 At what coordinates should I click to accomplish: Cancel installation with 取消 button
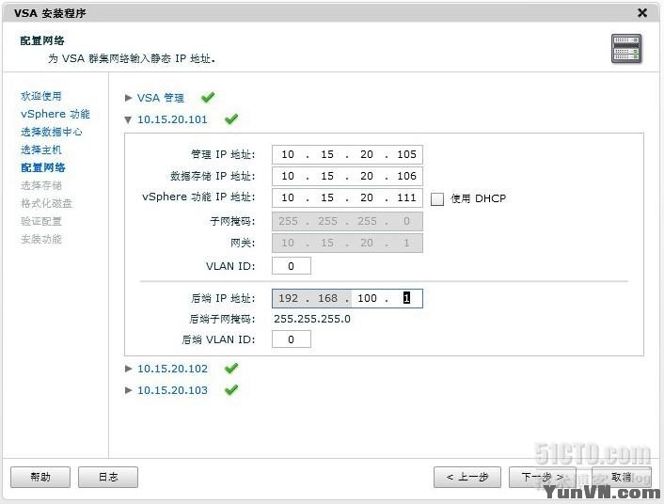coord(622,477)
